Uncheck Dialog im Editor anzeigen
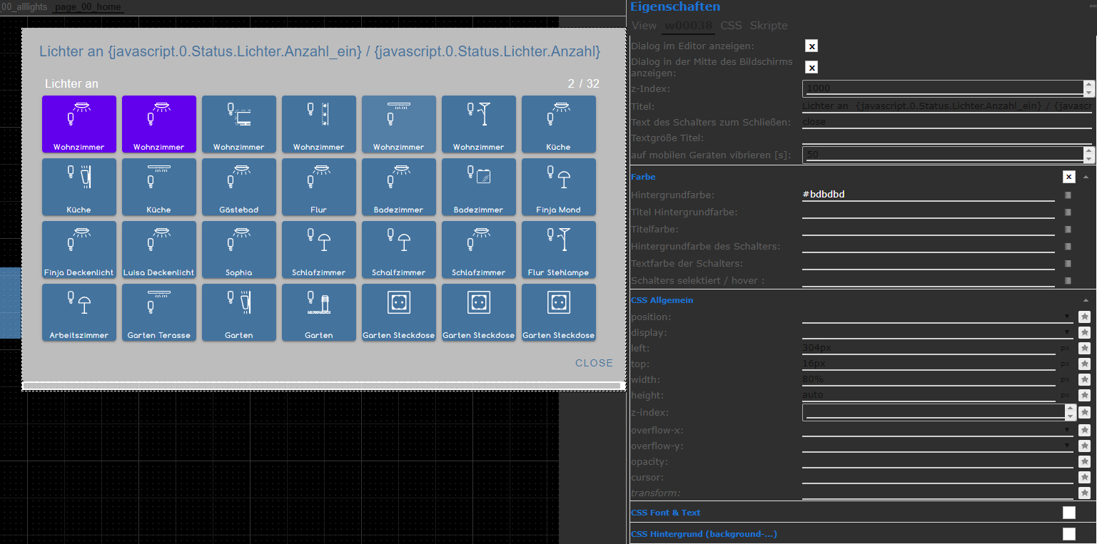This screenshot has height=544, width=1097. tap(812, 46)
